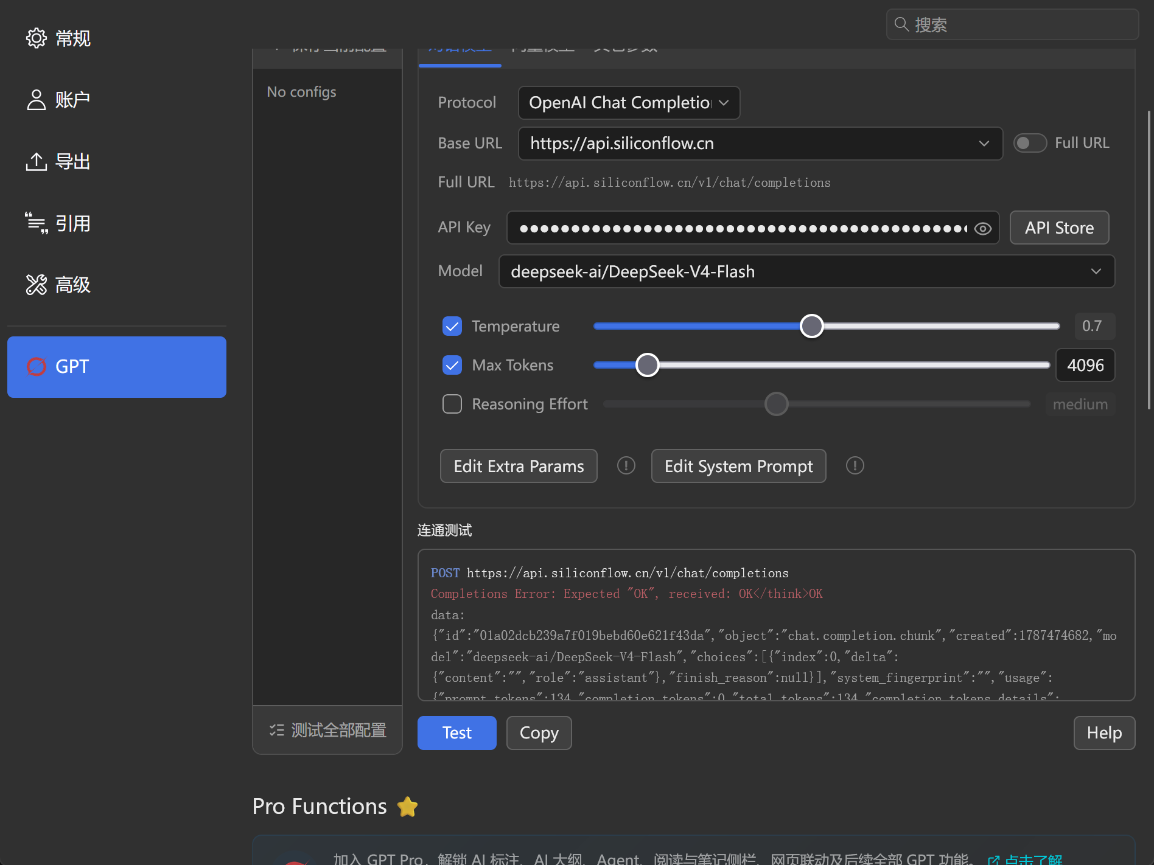1154x865 pixels.
Task: Focus the 搜索 search field
Action: click(x=1012, y=24)
